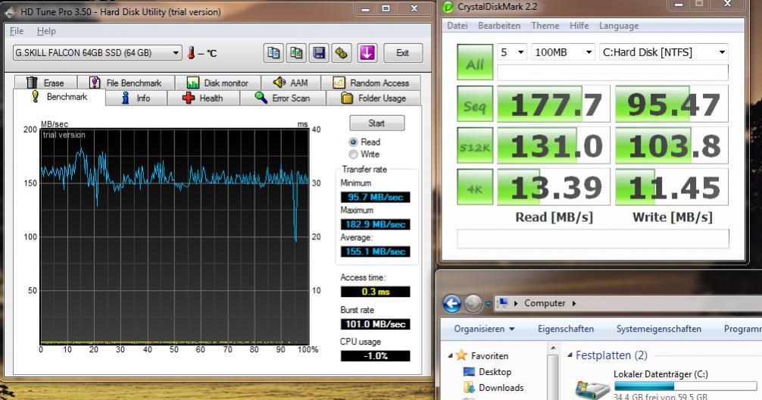The width and height of the screenshot is (762, 400).
Task: Switch to the Health tab
Action: pos(203,98)
